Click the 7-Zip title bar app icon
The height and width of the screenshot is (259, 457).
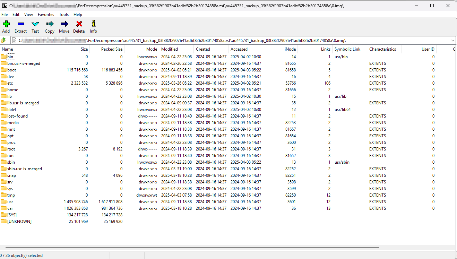[5, 6]
